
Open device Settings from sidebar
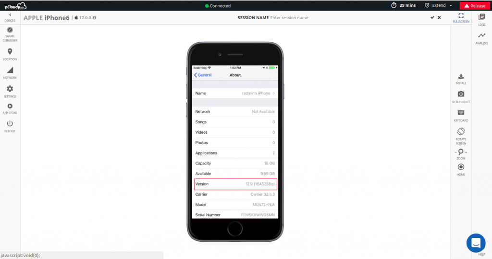point(10,92)
